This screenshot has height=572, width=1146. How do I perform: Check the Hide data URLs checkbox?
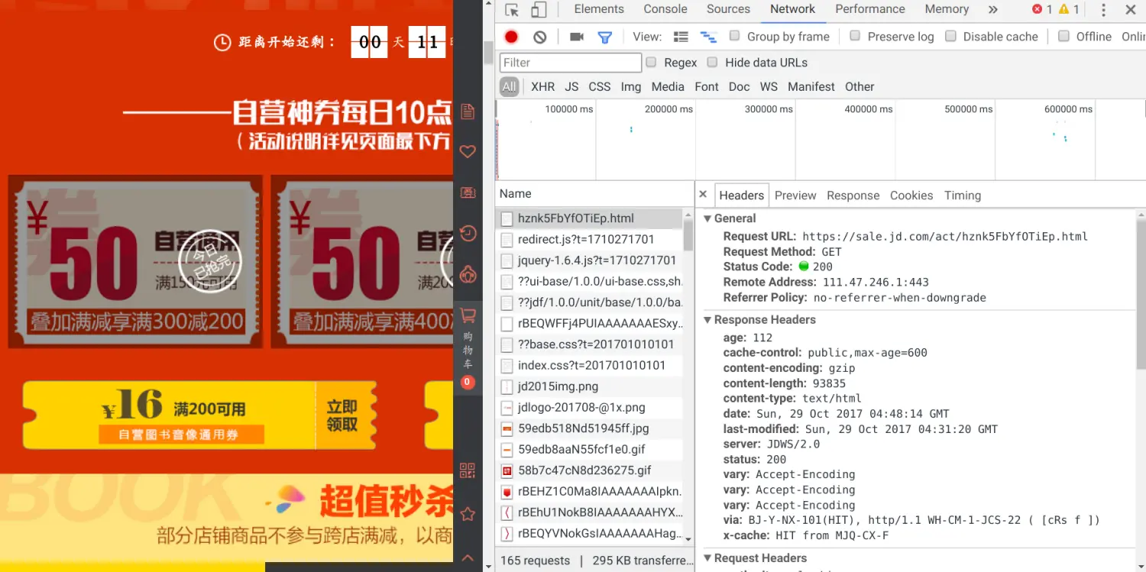coord(712,62)
